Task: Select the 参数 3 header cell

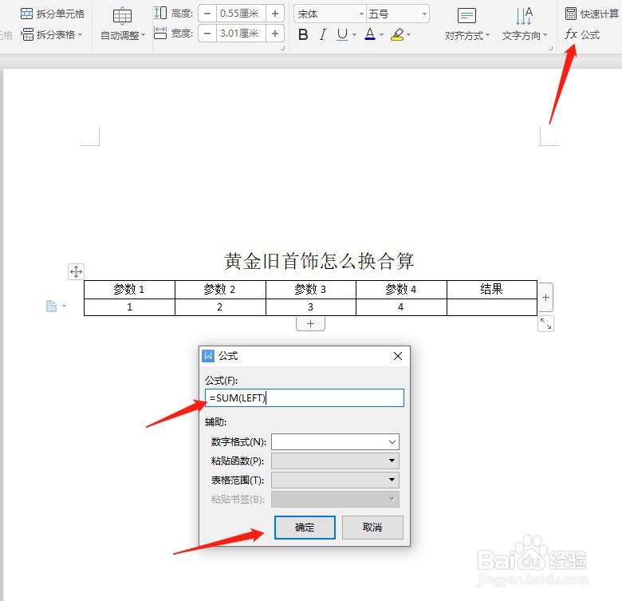Action: click(x=311, y=290)
